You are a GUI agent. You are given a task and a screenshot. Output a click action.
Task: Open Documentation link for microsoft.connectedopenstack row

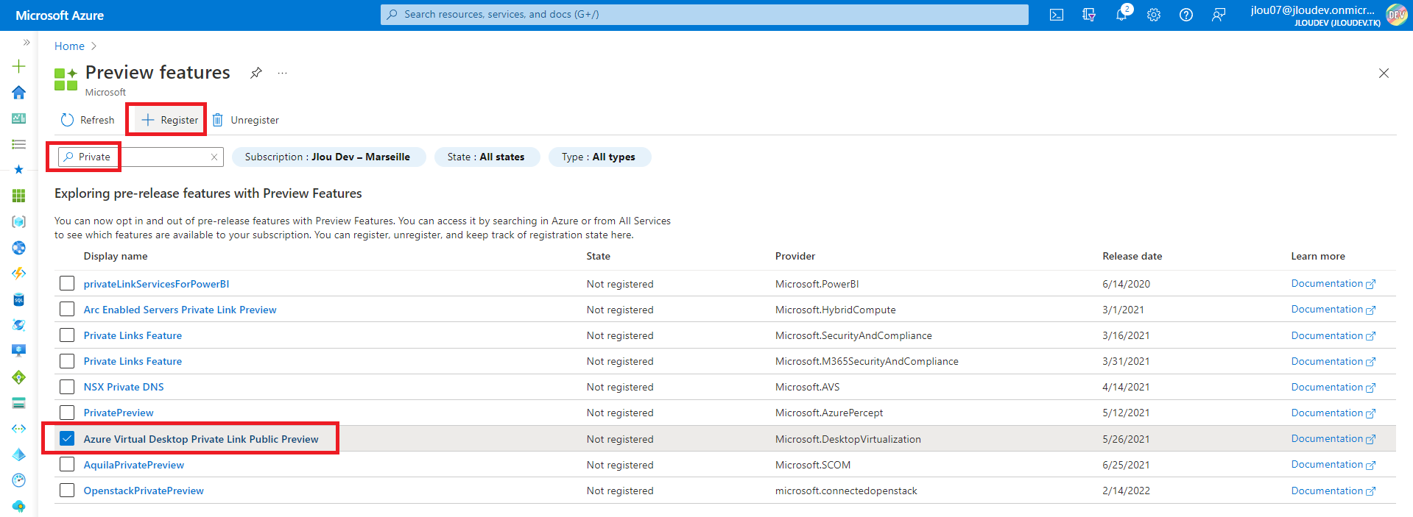pos(1333,491)
